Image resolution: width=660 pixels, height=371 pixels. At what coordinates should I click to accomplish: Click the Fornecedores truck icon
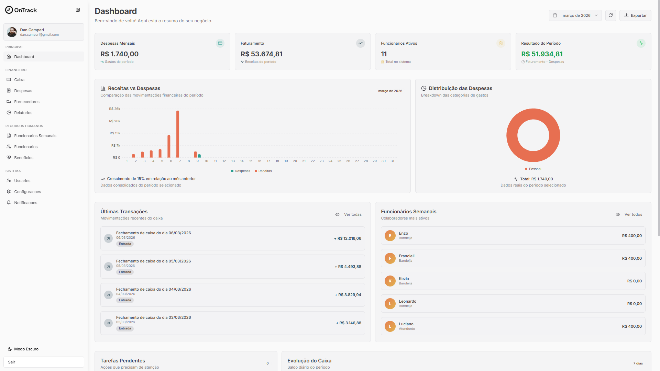click(9, 101)
